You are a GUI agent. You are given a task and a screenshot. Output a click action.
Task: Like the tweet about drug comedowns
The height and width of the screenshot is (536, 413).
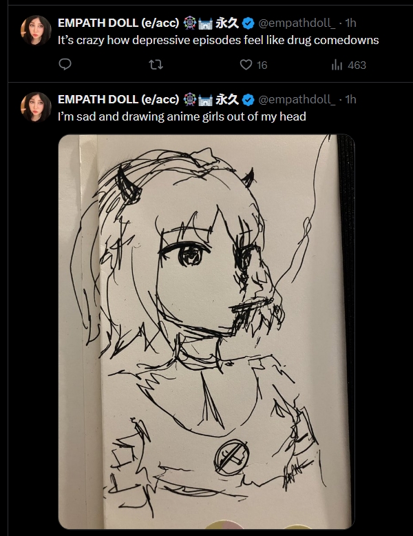click(246, 65)
